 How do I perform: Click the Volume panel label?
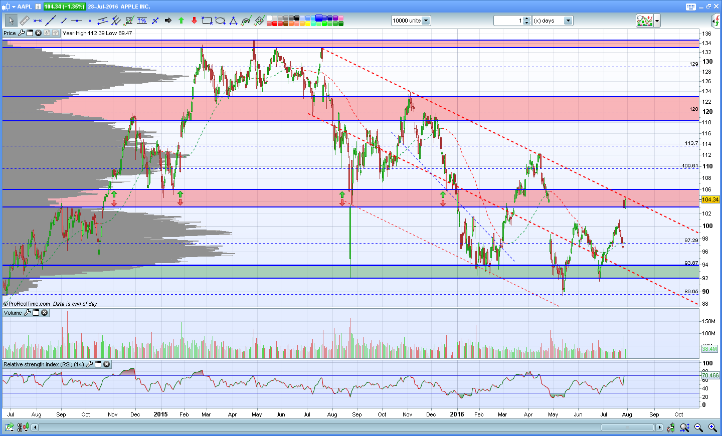click(x=13, y=313)
